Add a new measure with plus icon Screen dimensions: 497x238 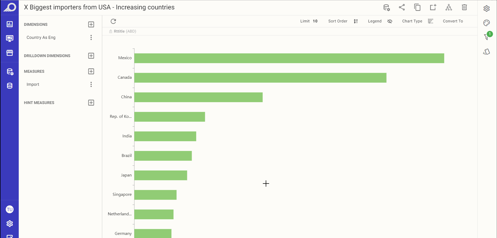(91, 71)
